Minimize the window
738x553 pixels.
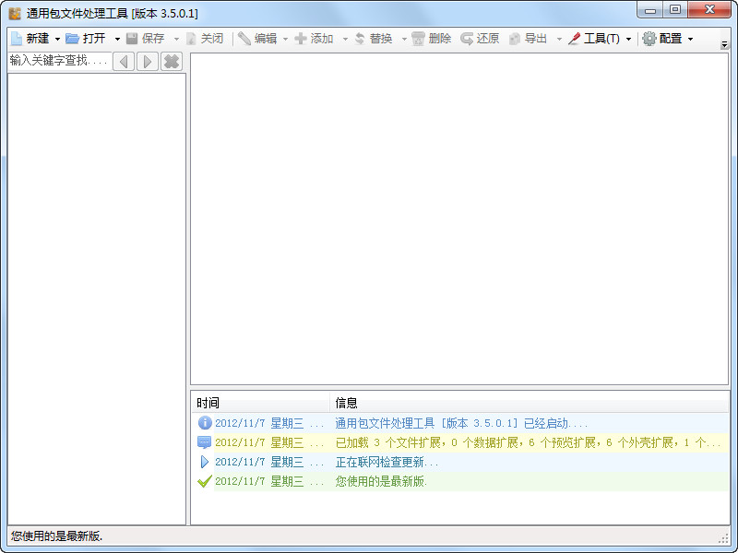click(650, 10)
